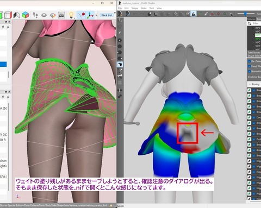
Task: Toggle the XYZ axes display icon
Action: [90, 15]
